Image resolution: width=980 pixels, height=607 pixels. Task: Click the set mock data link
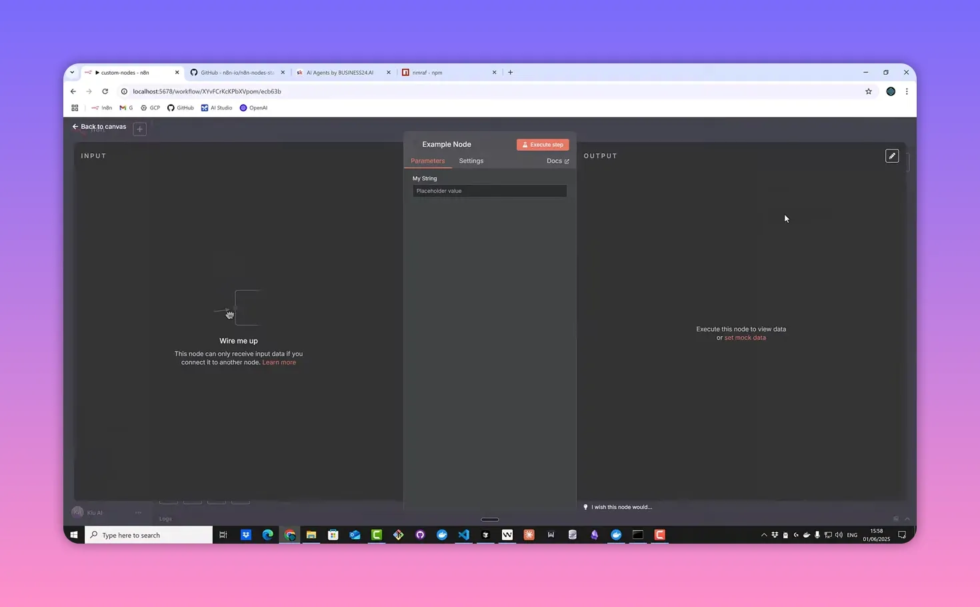[745, 338]
